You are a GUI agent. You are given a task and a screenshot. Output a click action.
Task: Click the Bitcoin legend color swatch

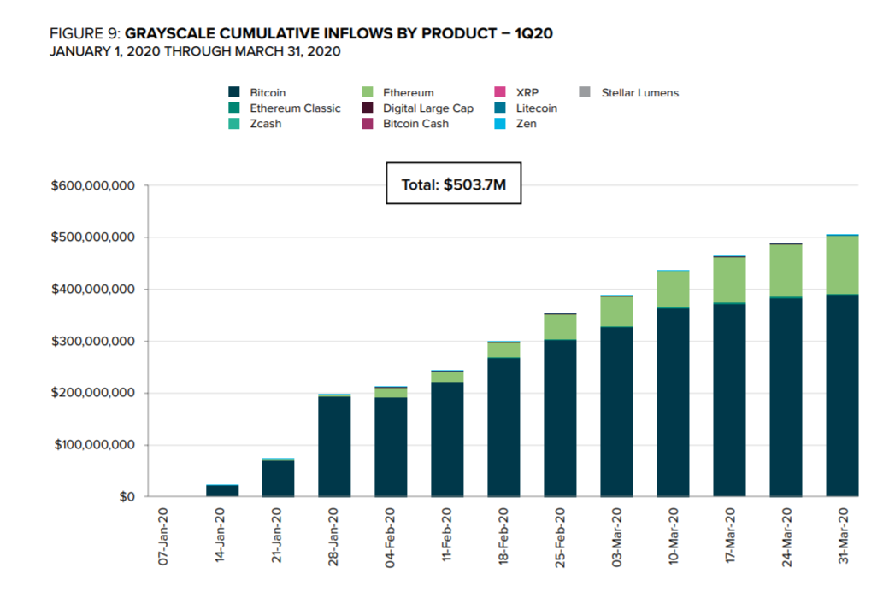click(x=233, y=92)
